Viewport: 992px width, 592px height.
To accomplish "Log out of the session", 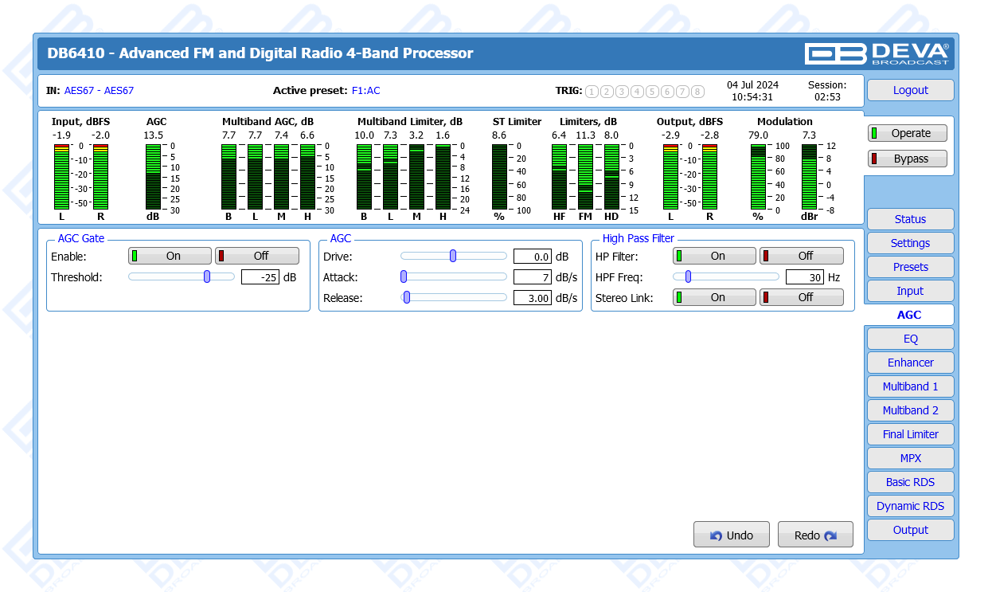I will point(910,90).
